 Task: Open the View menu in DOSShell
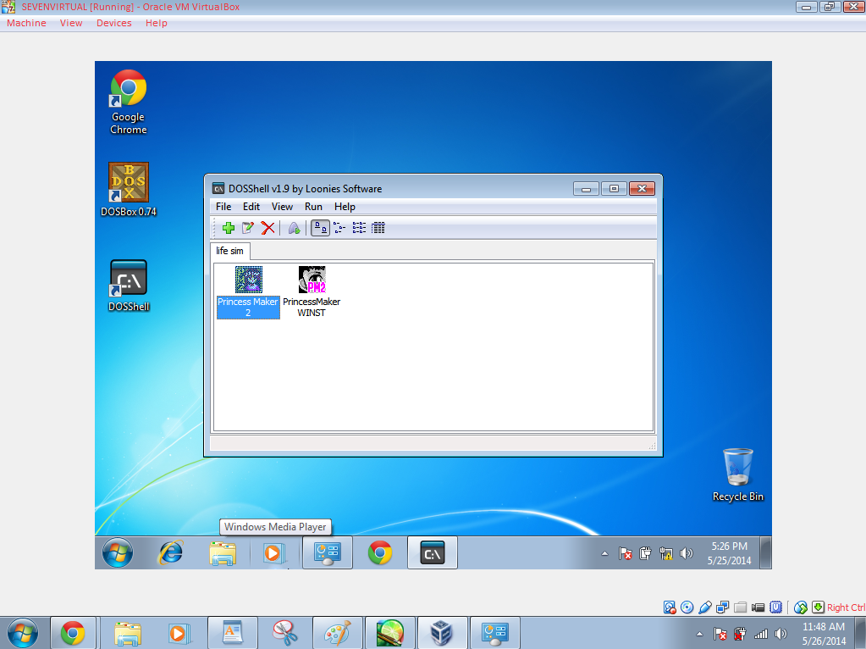282,207
